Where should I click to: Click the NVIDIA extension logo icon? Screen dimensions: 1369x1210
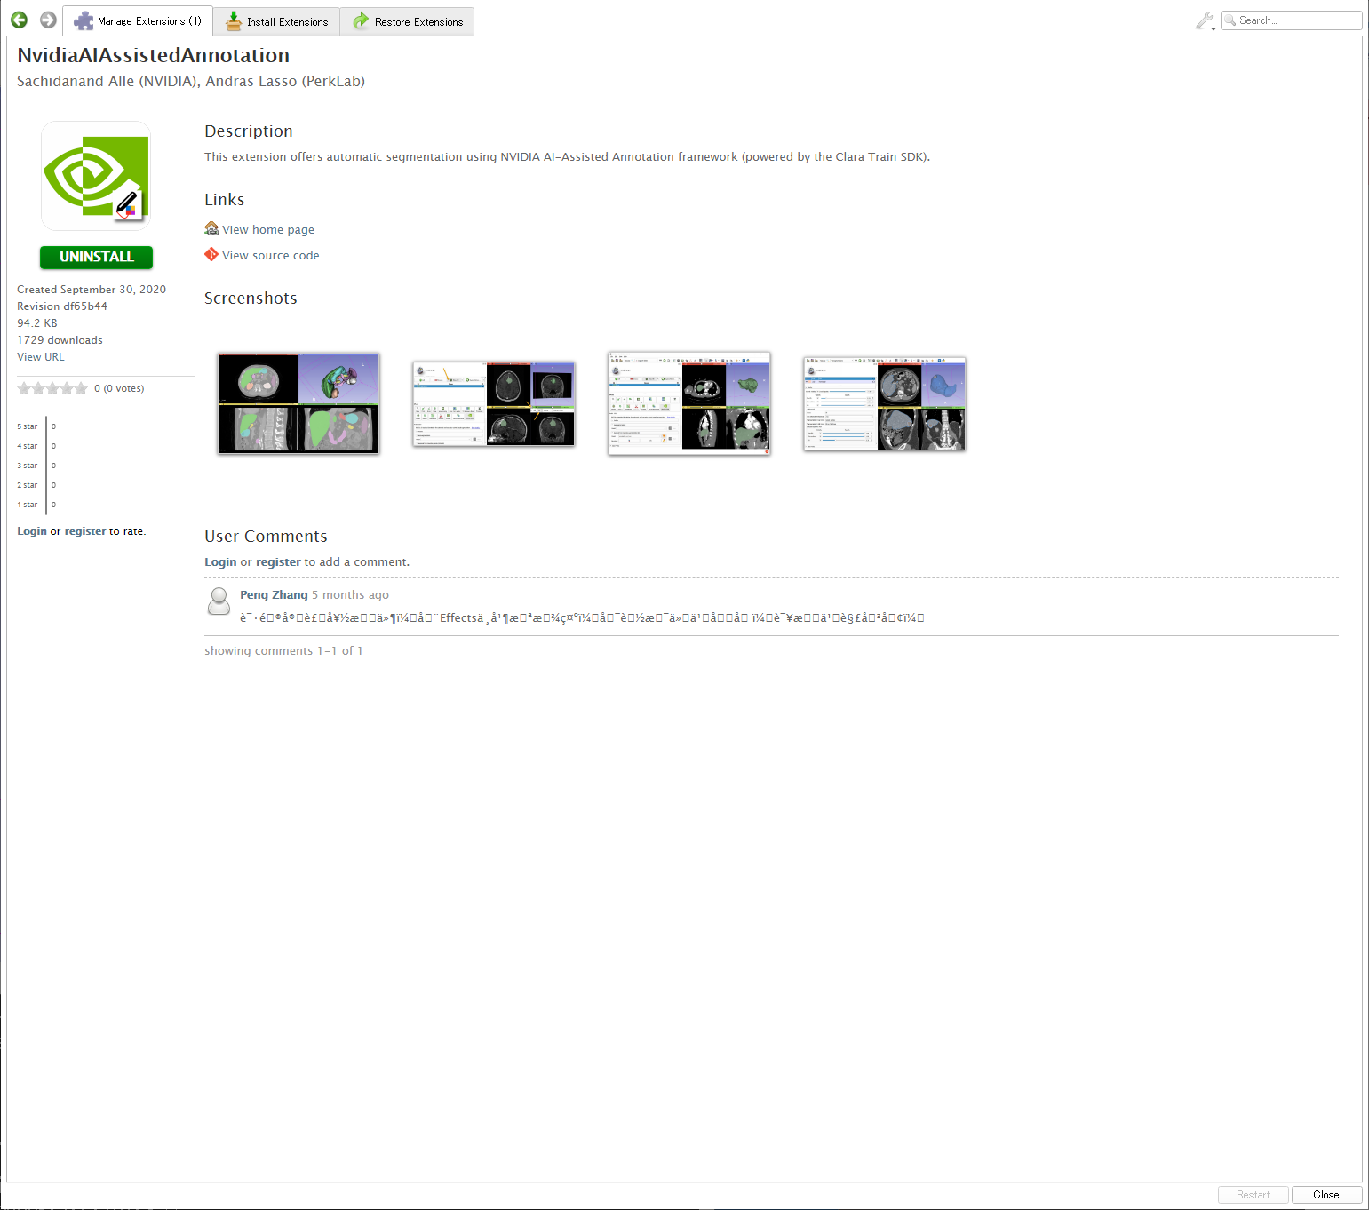pos(96,176)
